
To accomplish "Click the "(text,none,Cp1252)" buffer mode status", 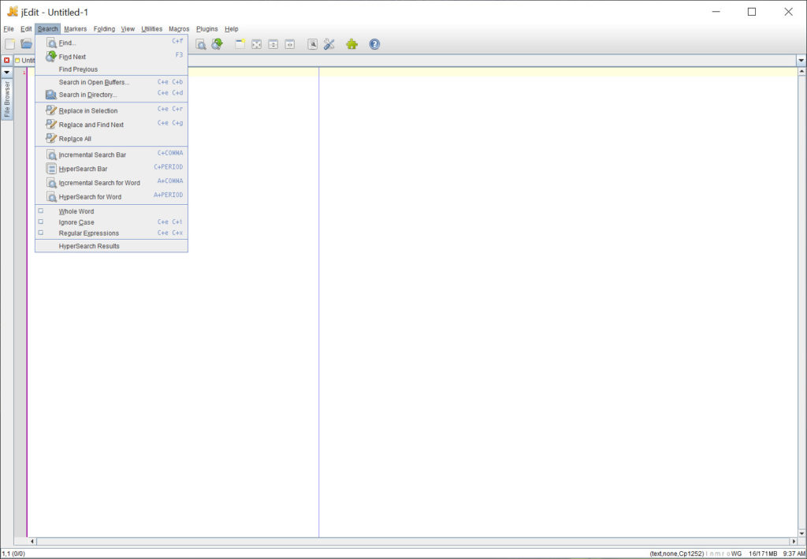I will click(x=676, y=553).
